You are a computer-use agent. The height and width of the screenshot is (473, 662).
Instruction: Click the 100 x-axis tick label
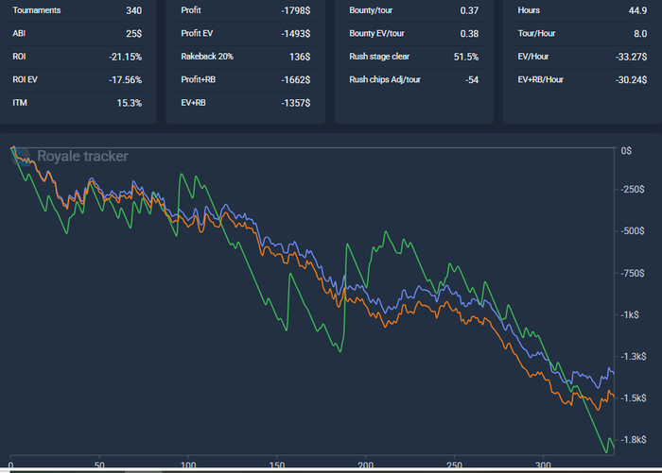(x=188, y=465)
